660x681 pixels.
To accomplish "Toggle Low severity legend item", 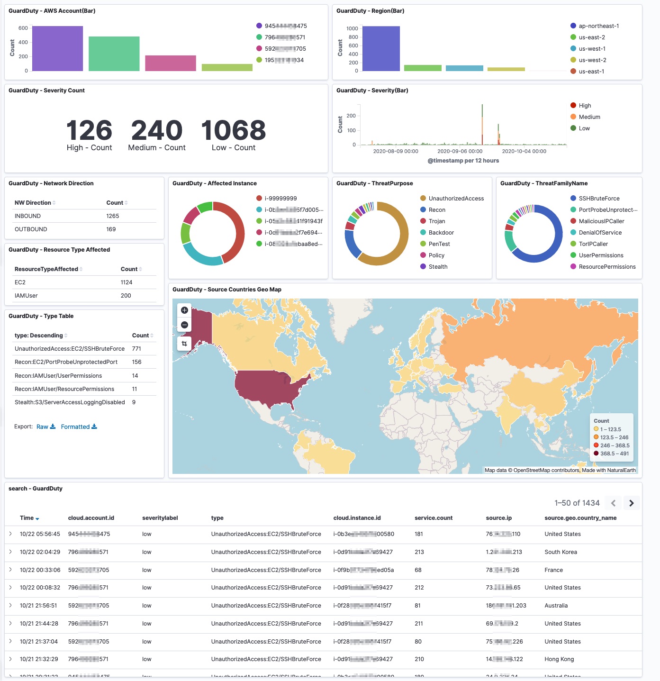I will point(580,128).
